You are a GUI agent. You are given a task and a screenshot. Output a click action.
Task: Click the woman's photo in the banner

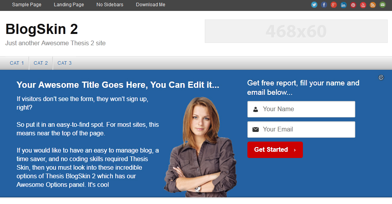(200, 147)
